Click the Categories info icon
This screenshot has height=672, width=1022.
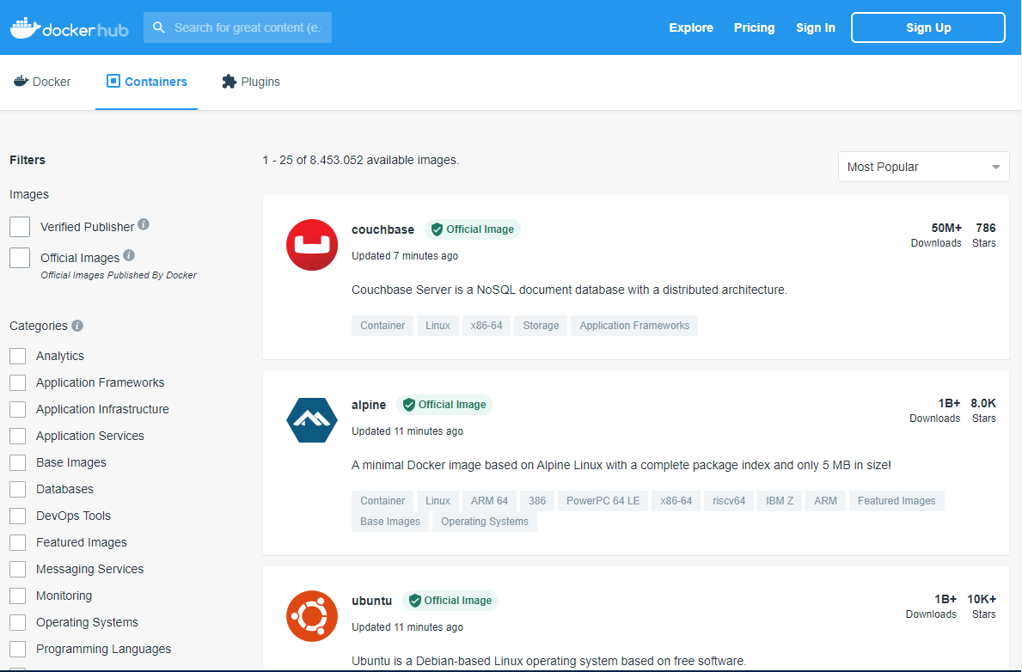76,325
